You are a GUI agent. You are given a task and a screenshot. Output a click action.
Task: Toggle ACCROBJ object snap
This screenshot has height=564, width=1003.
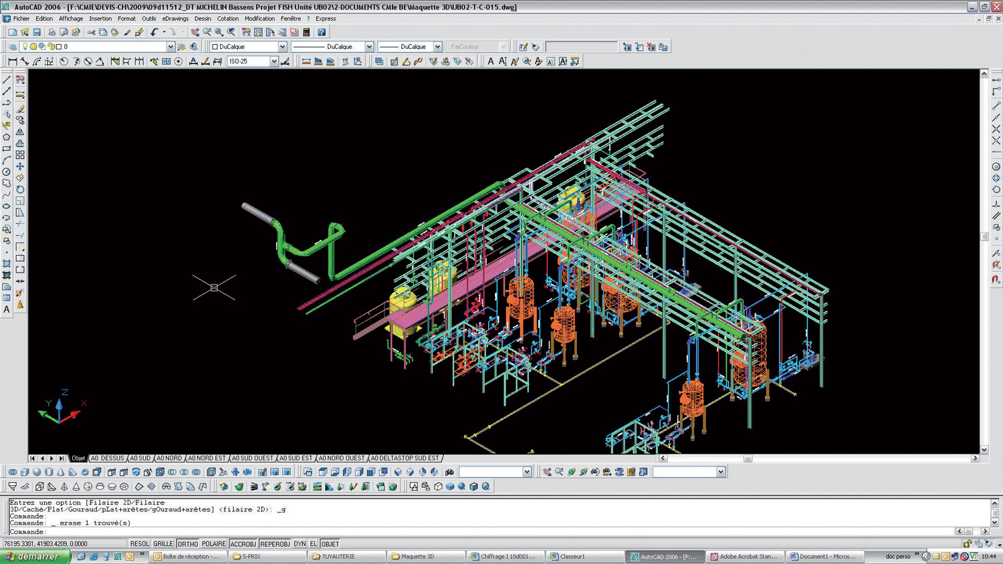point(243,544)
